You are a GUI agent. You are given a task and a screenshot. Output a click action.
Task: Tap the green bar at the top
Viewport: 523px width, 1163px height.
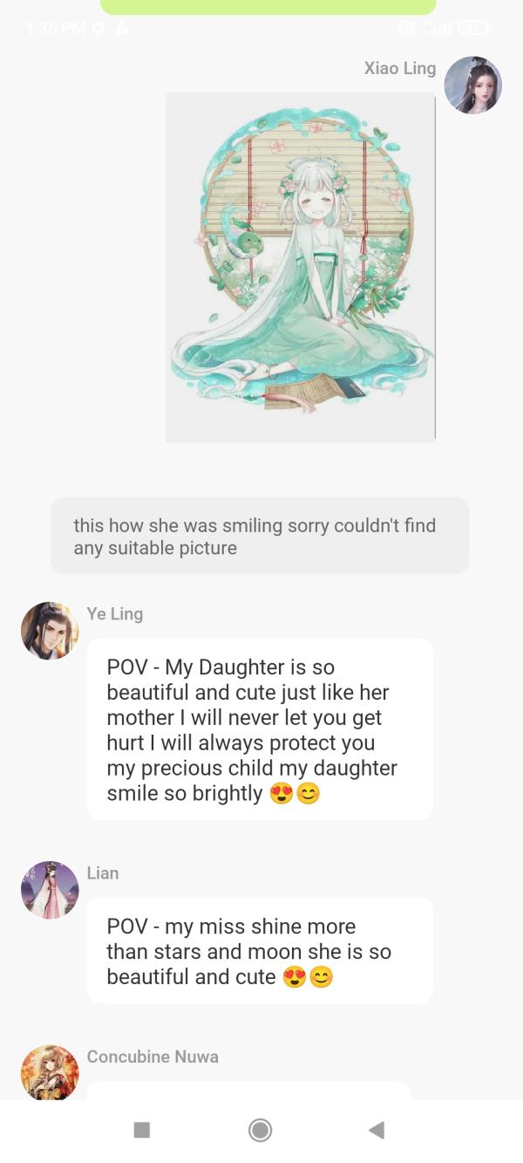[268, 7]
